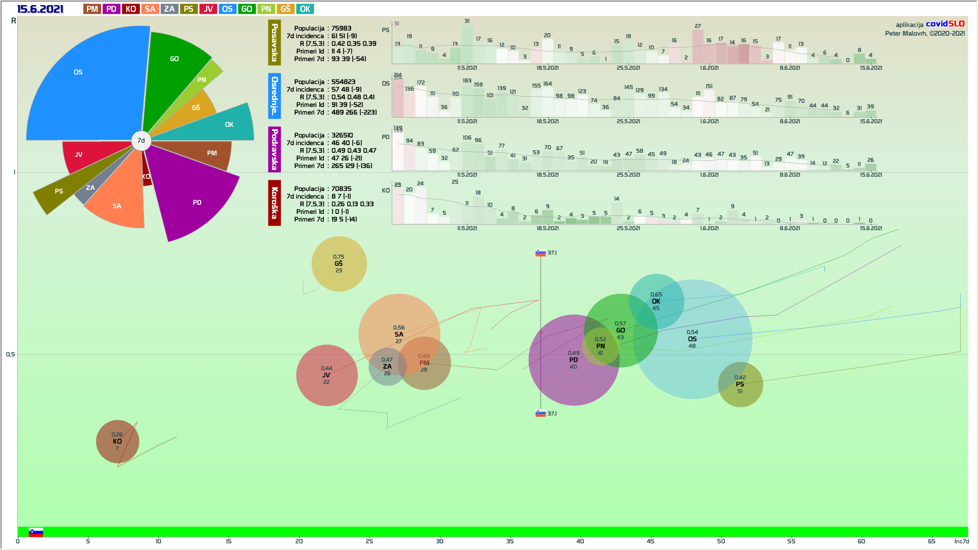Click the 7d center circle of the pie
The image size is (978, 550).
[x=141, y=141]
